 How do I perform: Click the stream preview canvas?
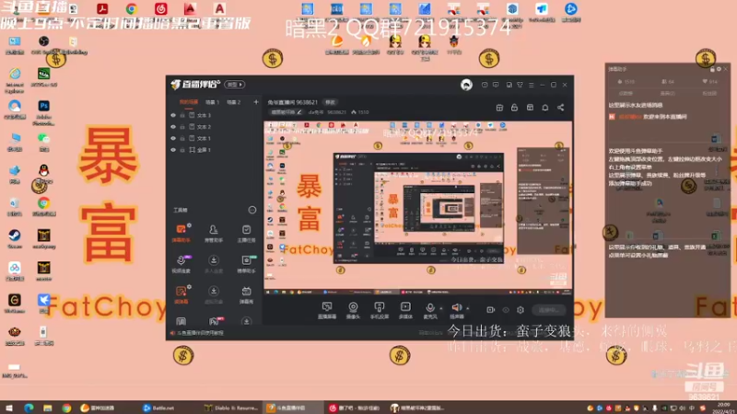pyautogui.click(x=418, y=208)
